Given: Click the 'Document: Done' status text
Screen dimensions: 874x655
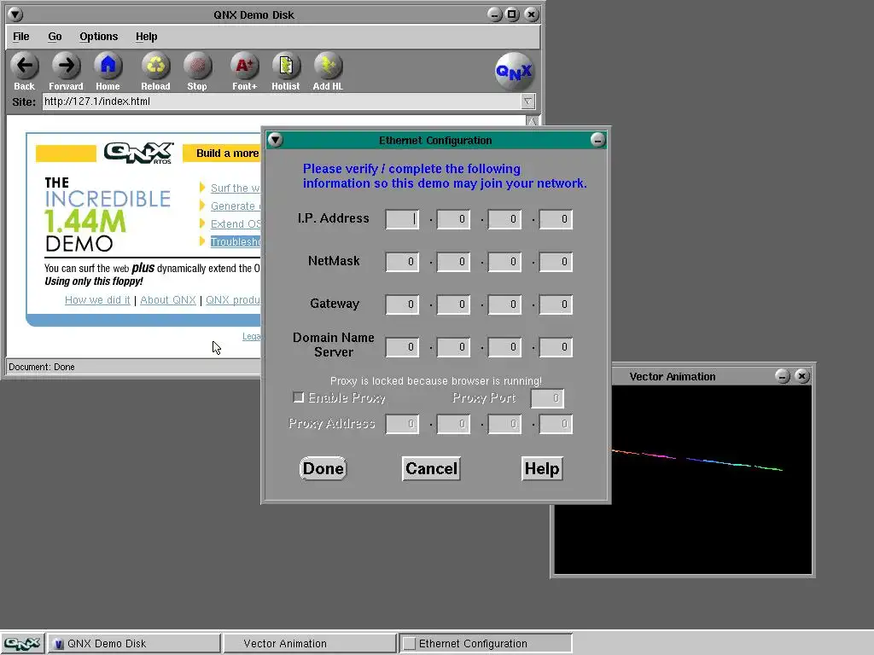Looking at the screenshot, I should (42, 367).
